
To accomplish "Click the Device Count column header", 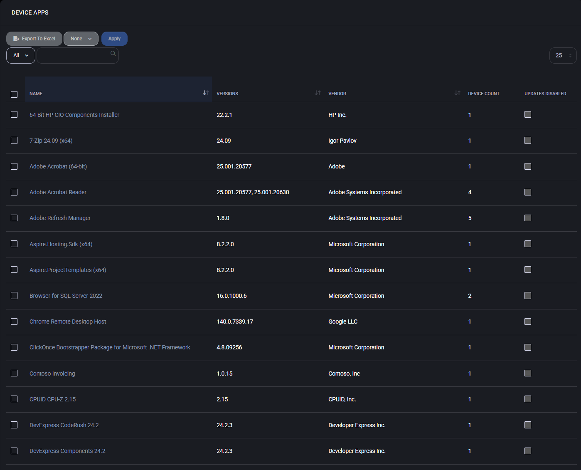I will tap(484, 94).
